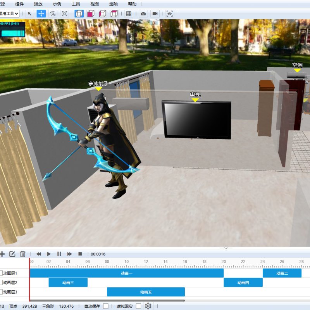Select the 动画四 timeline clip
The width and height of the screenshot is (310, 310).
(243, 282)
